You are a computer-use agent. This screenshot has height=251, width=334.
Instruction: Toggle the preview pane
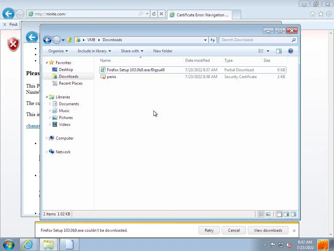(279, 51)
